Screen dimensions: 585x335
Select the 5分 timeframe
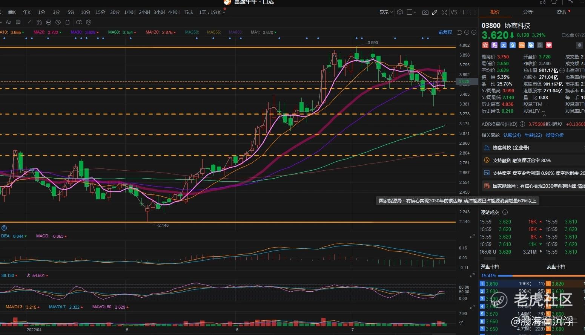point(71,12)
